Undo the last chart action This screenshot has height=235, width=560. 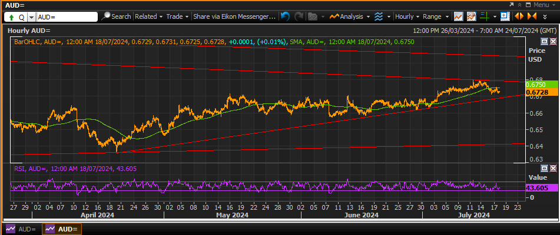pos(285,16)
